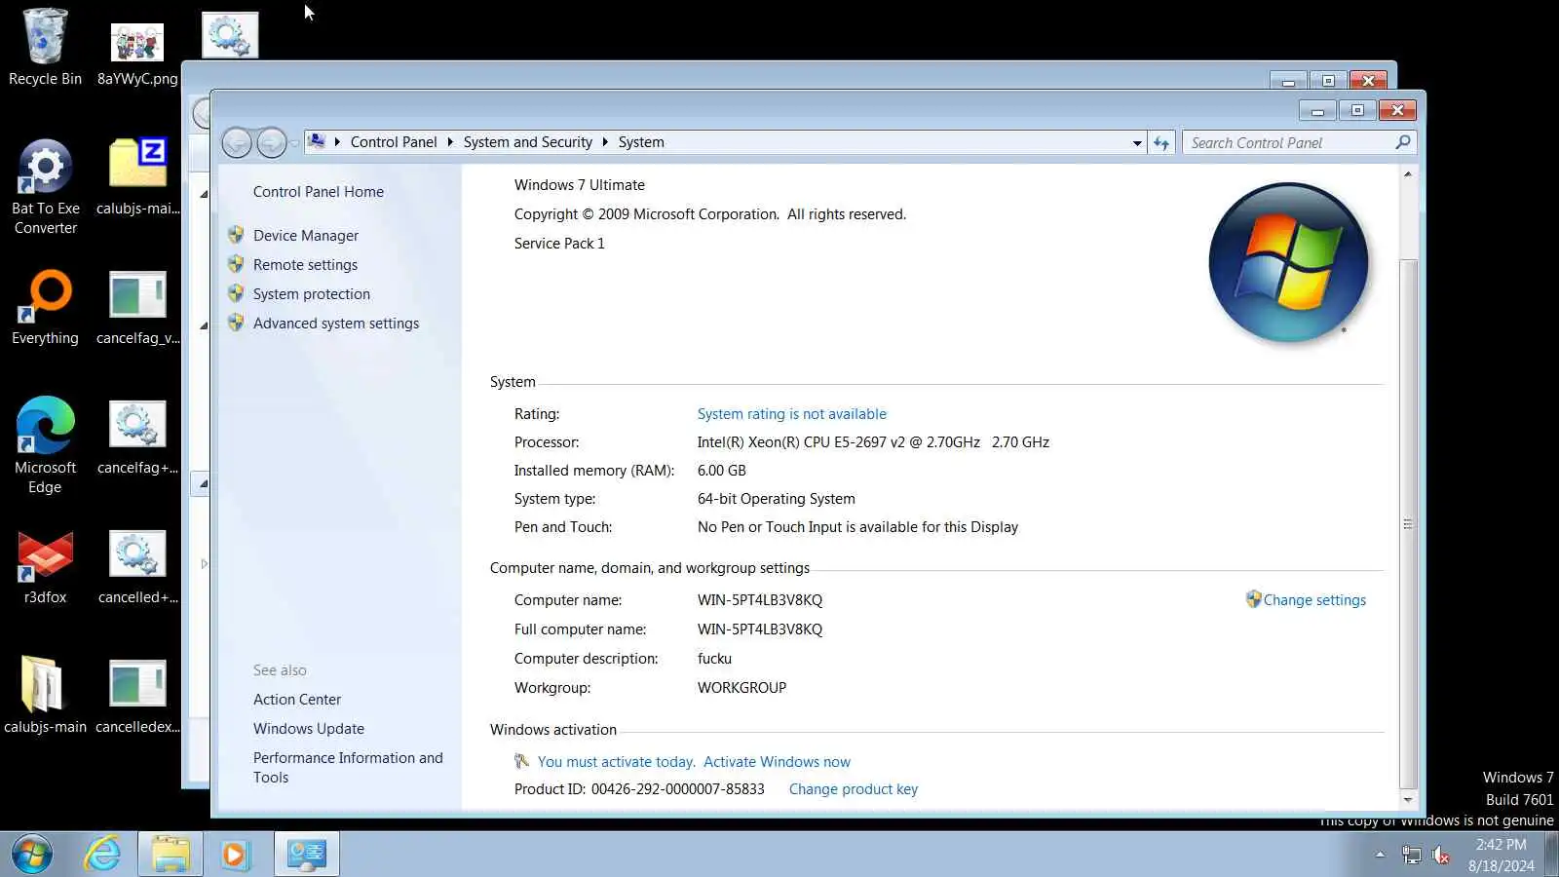Click Change product key link
1559x877 pixels.
coord(853,789)
